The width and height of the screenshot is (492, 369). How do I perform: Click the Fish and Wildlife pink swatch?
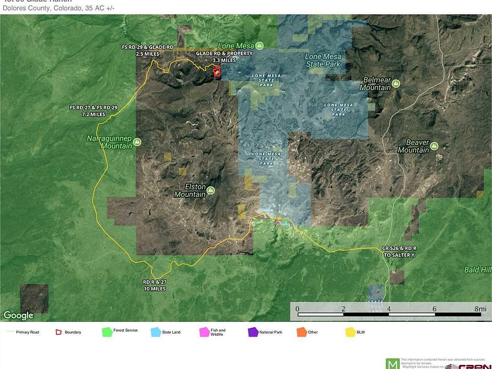(x=204, y=332)
